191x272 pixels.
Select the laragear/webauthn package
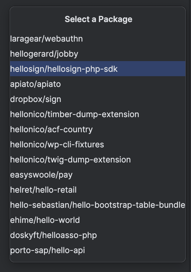click(46, 39)
